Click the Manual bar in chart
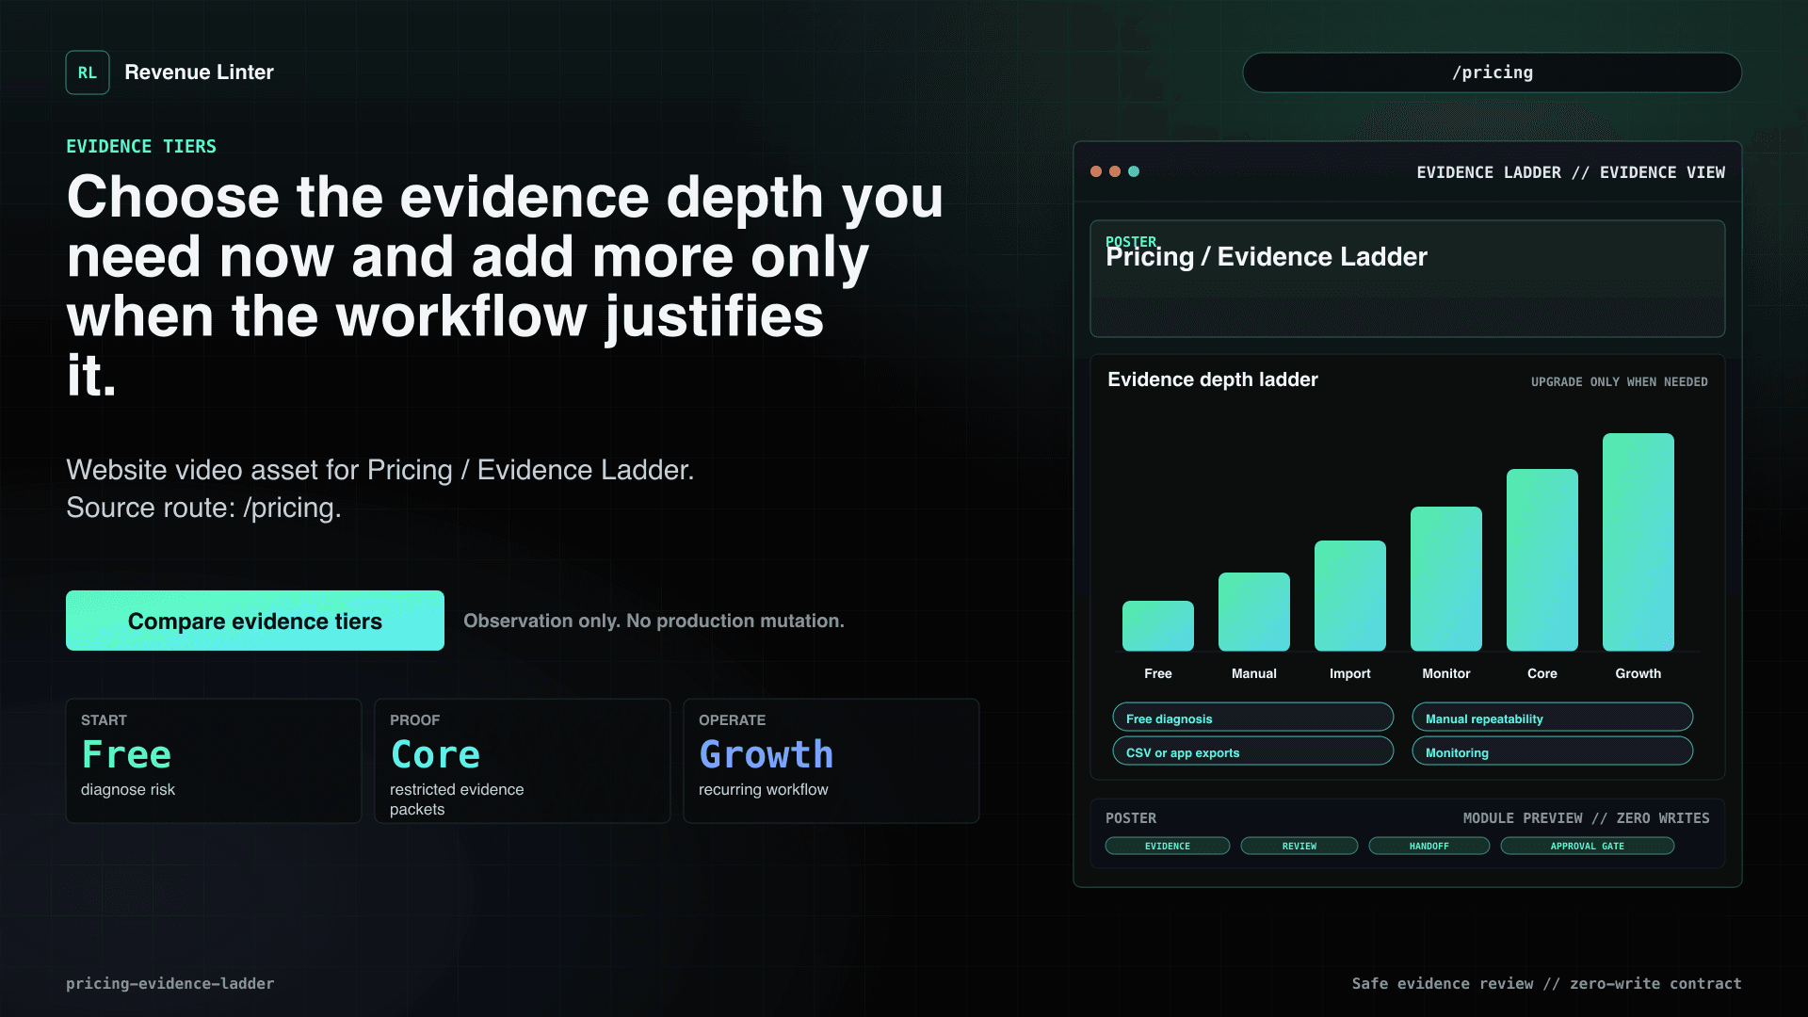The height and width of the screenshot is (1017, 1808). click(1254, 612)
